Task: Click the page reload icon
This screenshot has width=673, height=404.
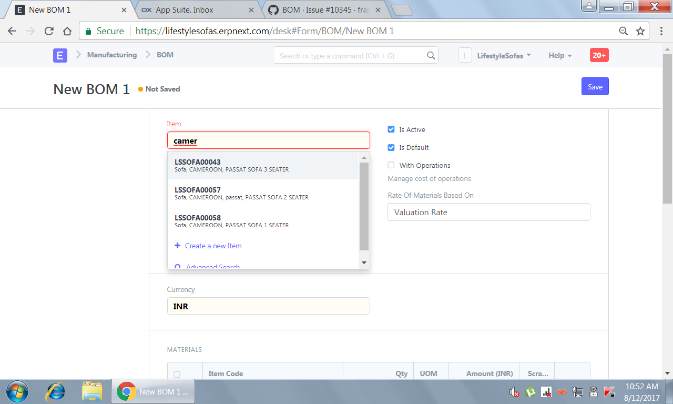Action: (48, 31)
